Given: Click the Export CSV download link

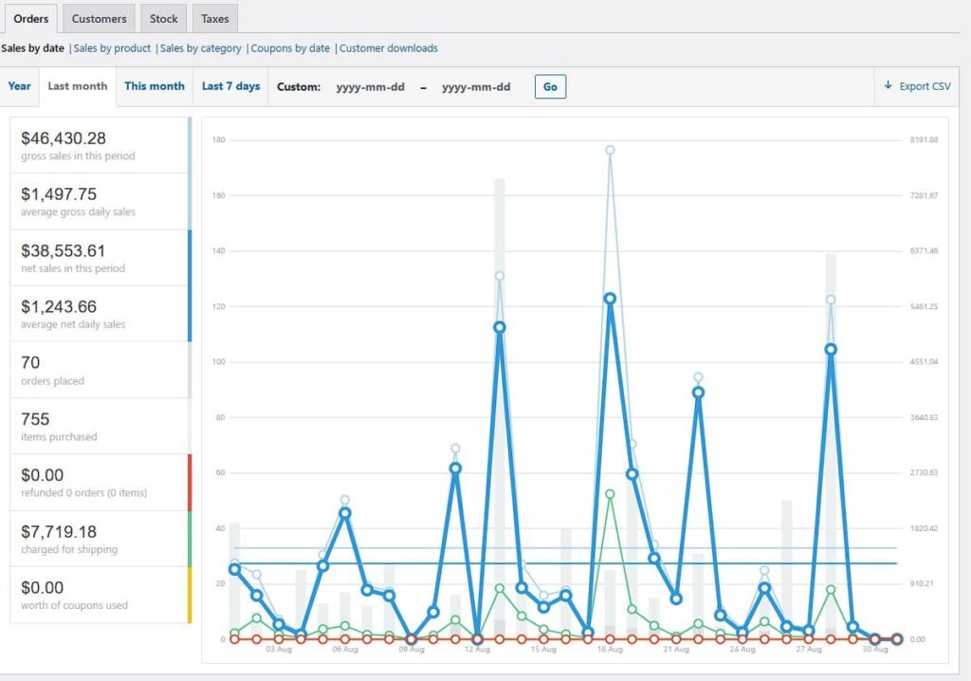Looking at the screenshot, I should 917,86.
